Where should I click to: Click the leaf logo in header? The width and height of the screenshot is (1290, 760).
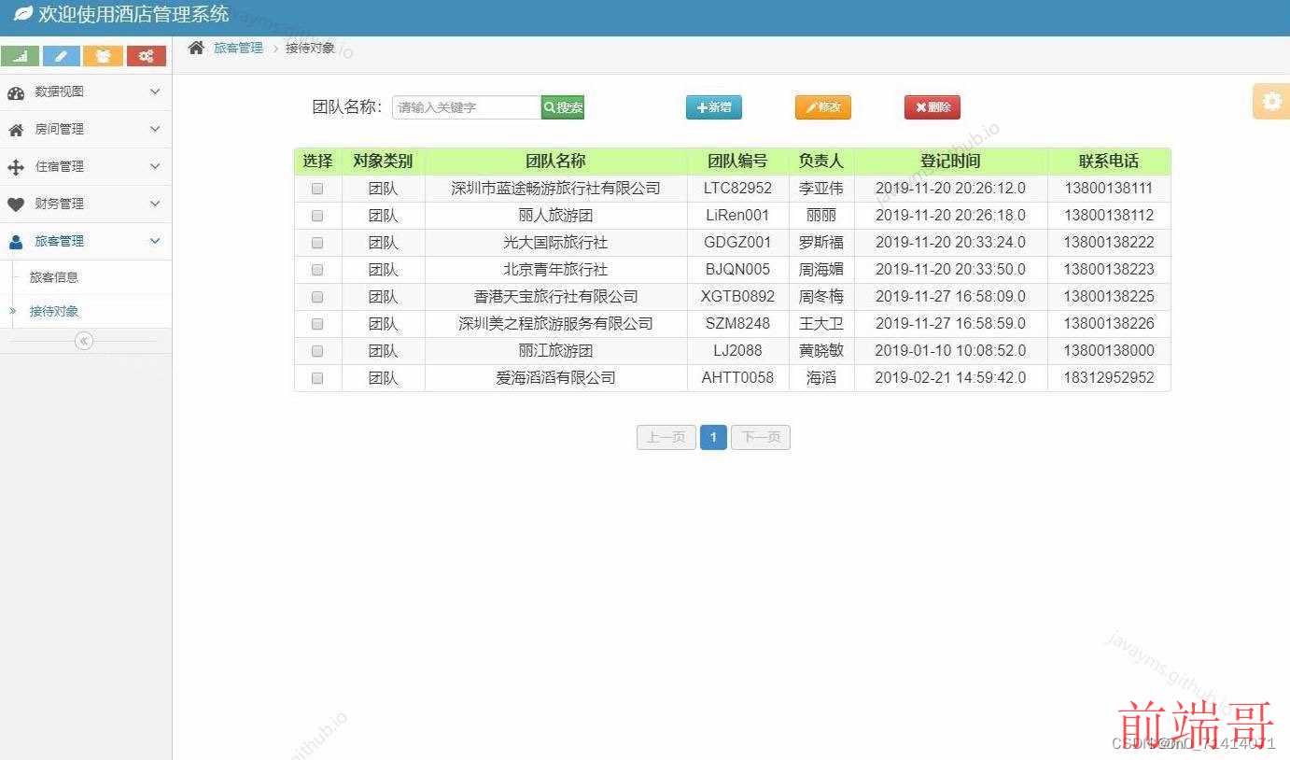coord(22,14)
